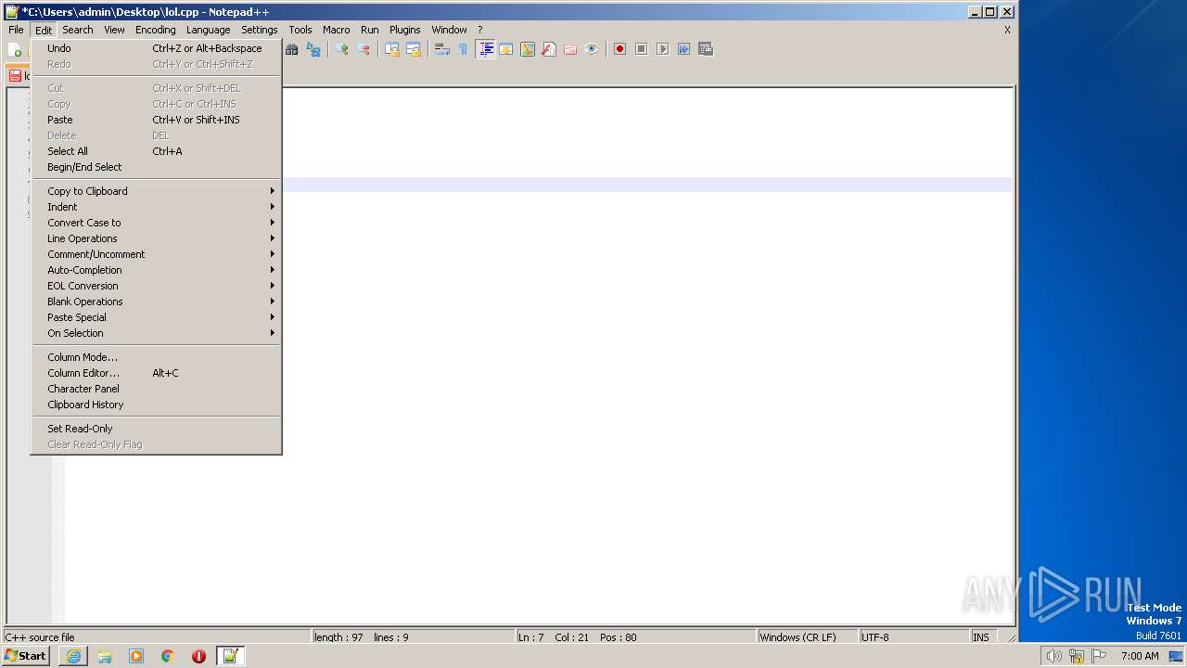Screen dimensions: 1187x668
Task: Click the Windows Start button
Action: tap(26, 656)
